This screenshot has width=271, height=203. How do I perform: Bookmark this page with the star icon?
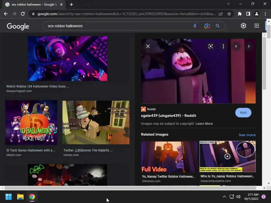(x=229, y=14)
